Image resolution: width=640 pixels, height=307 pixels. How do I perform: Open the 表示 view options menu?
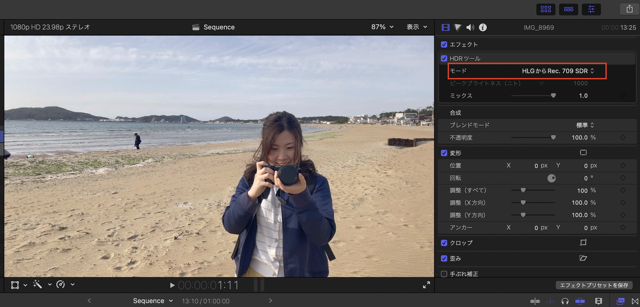(x=417, y=27)
